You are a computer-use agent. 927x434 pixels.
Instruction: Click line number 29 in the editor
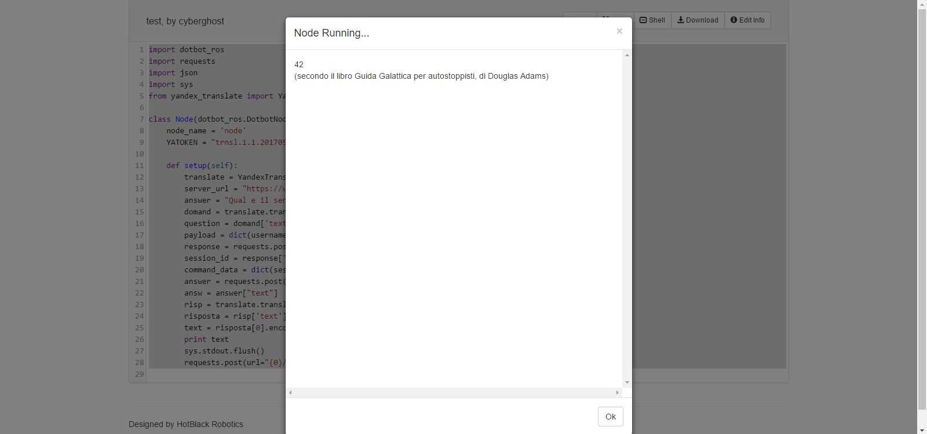[x=139, y=374]
